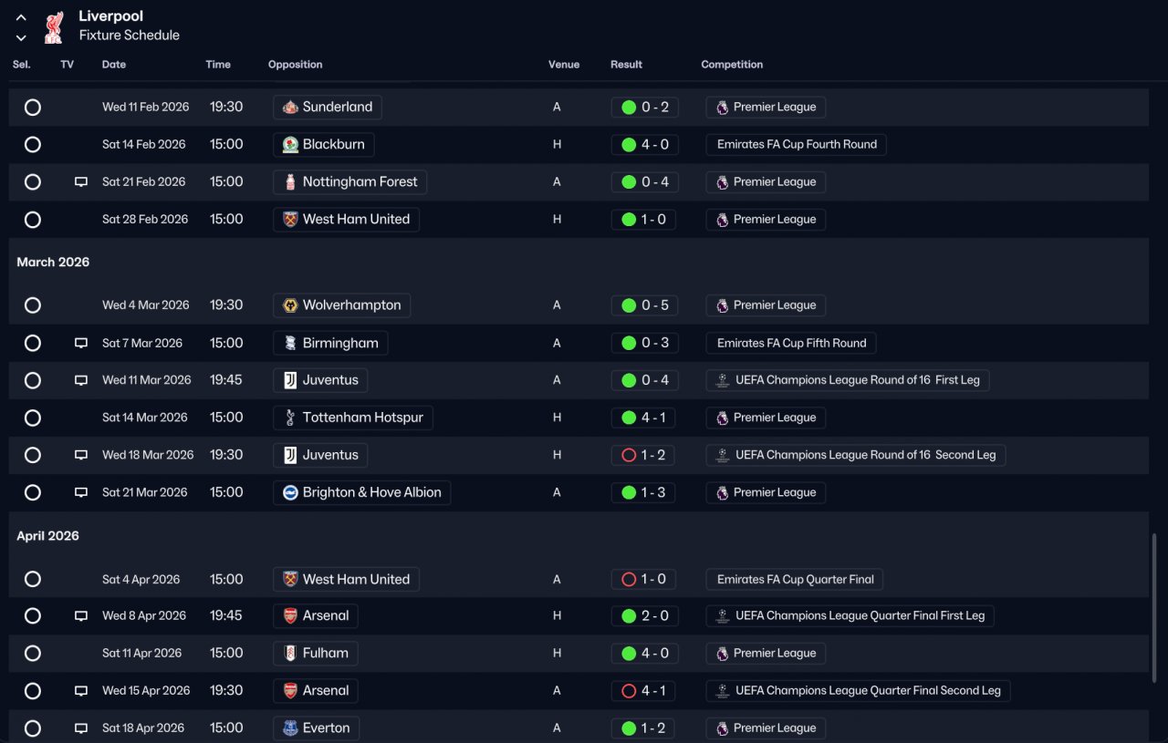Viewport: 1168px width, 743px height.
Task: Click the Everton club badge icon
Action: click(x=290, y=728)
